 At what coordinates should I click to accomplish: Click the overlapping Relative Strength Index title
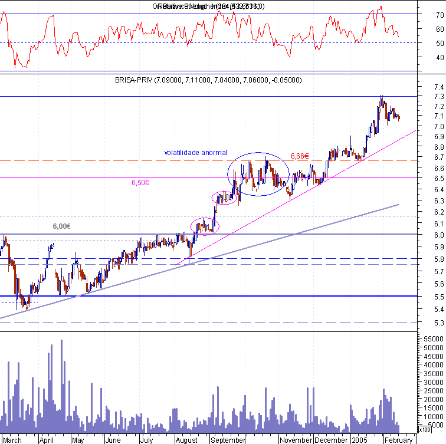click(208, 6)
